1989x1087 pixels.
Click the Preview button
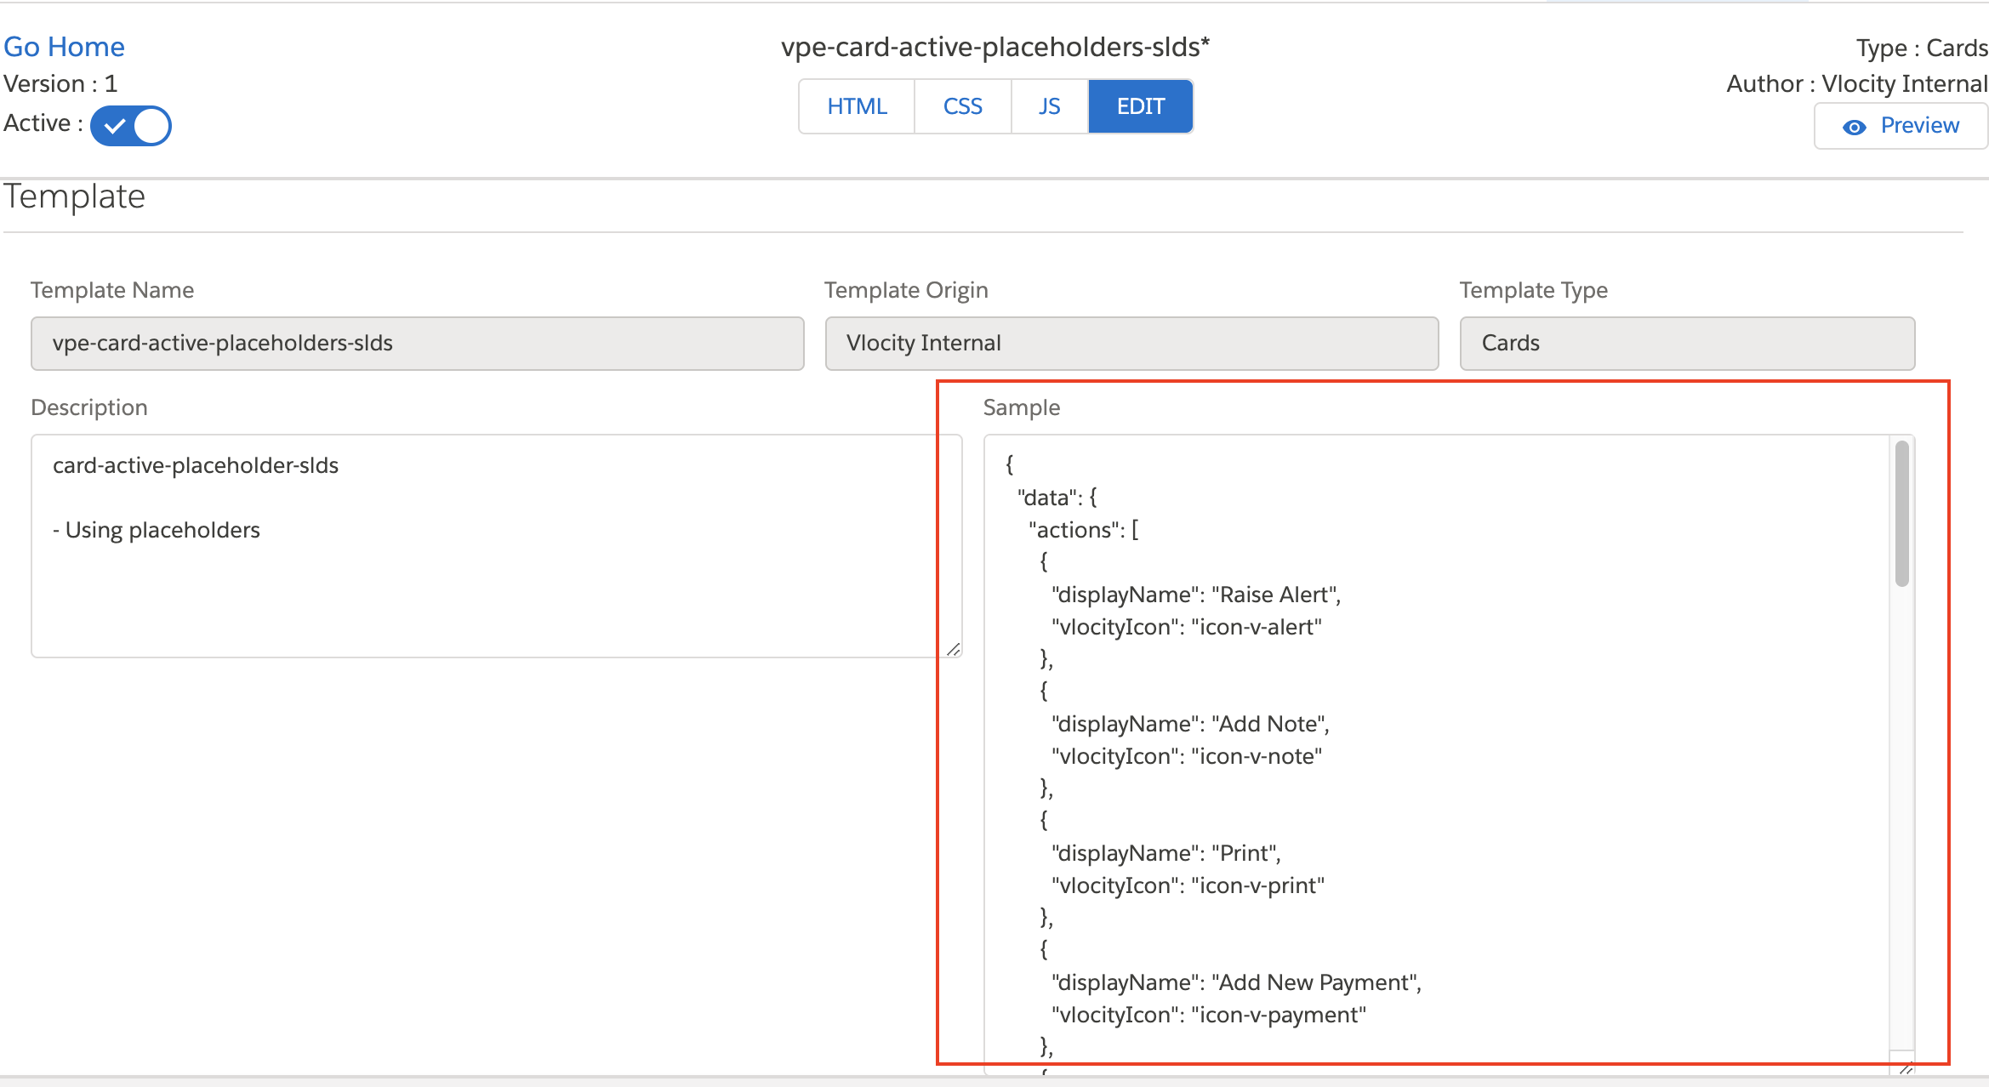(1901, 126)
